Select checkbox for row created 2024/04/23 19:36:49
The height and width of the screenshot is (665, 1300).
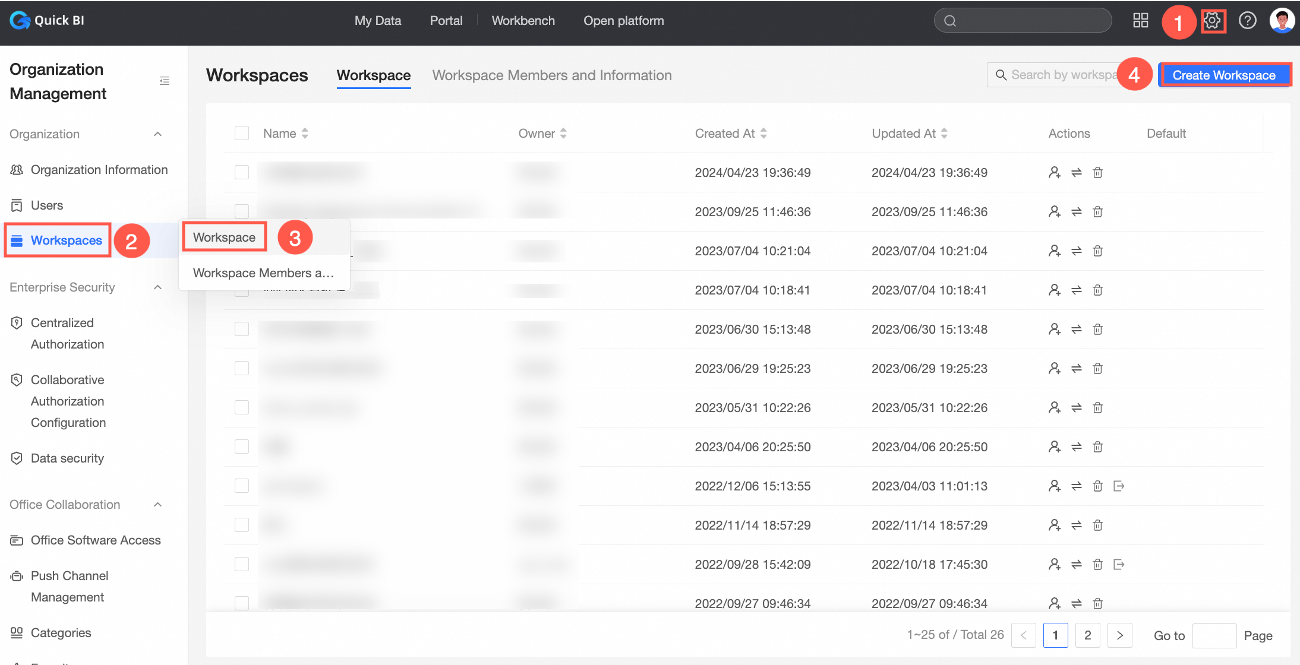(x=242, y=172)
